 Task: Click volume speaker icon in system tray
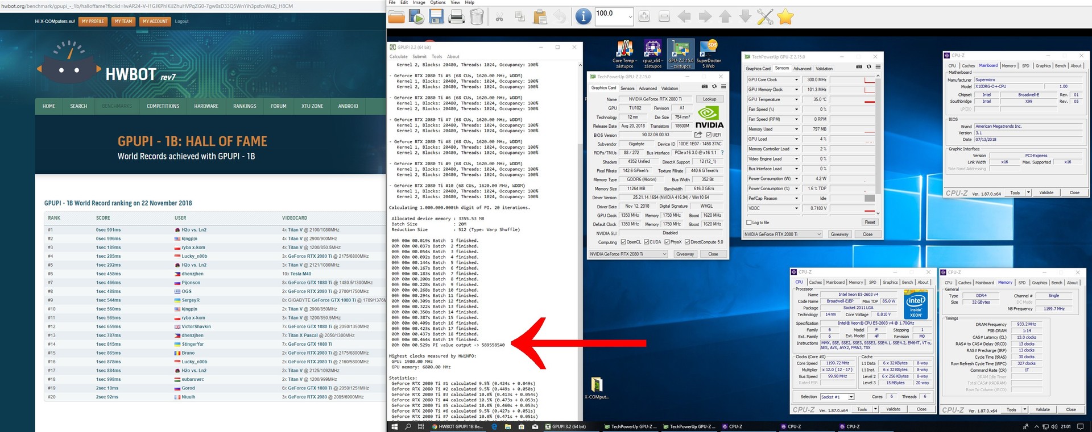tap(1054, 426)
